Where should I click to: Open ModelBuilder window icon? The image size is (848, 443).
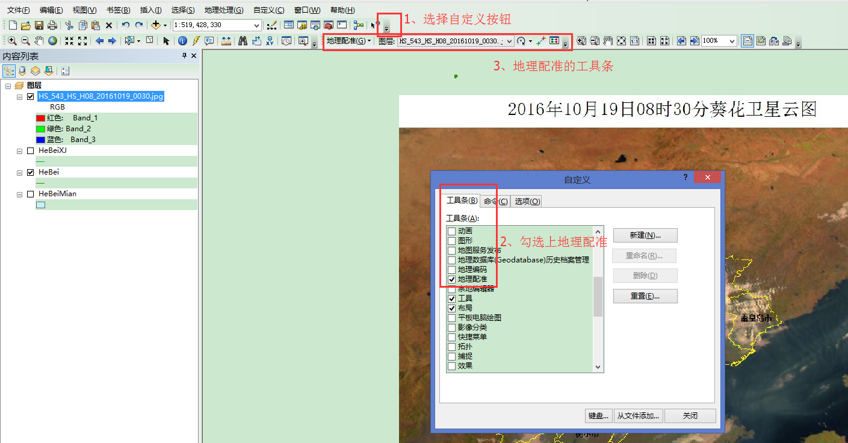(x=359, y=25)
